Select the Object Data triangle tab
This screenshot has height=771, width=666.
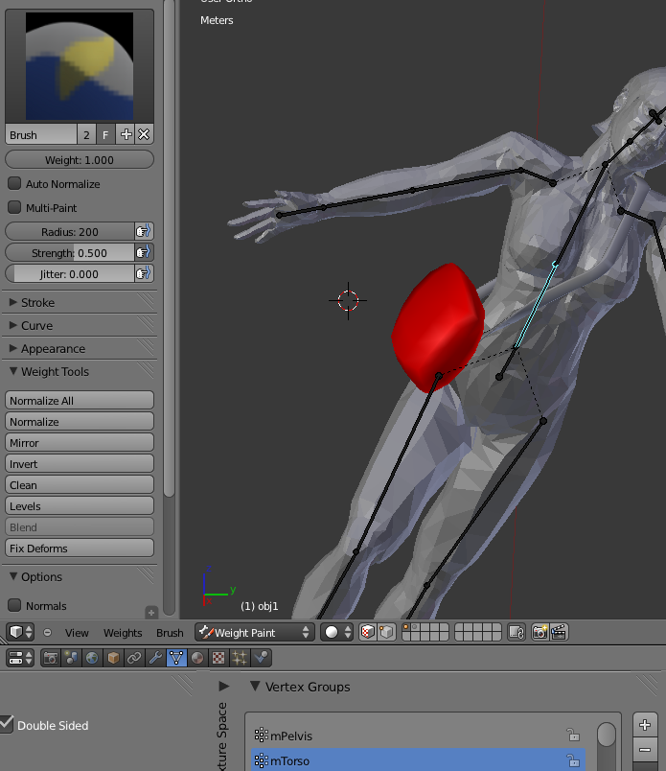(x=176, y=658)
